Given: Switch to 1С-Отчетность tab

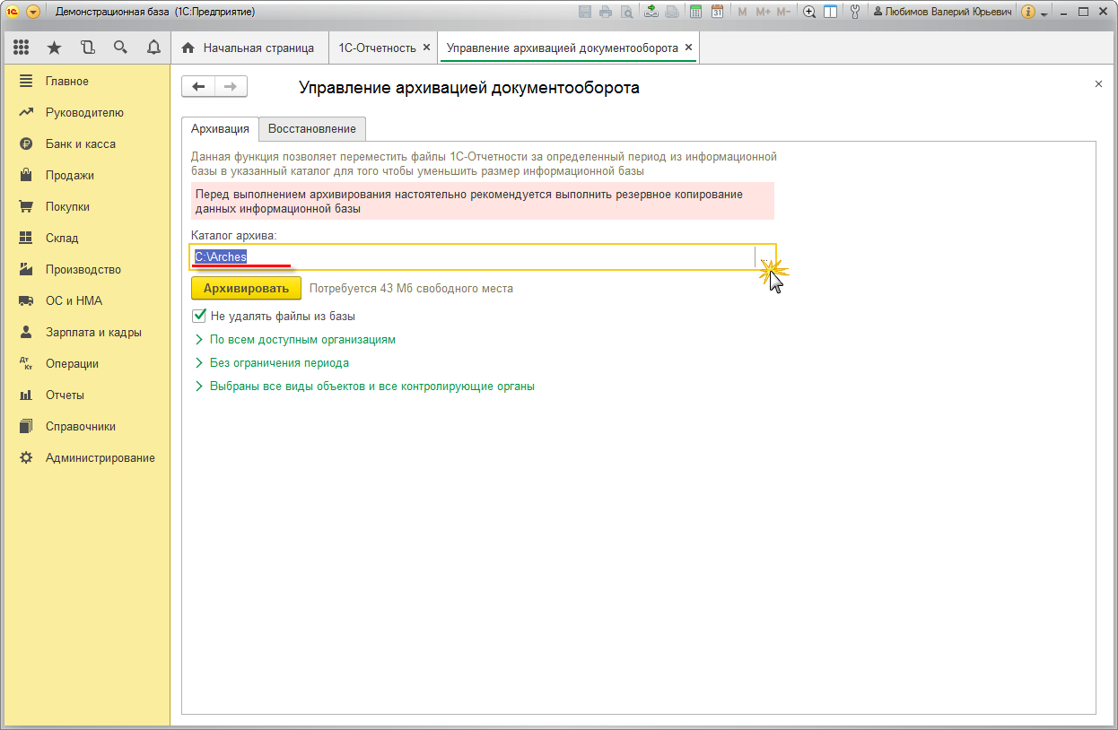Looking at the screenshot, I should [x=377, y=48].
